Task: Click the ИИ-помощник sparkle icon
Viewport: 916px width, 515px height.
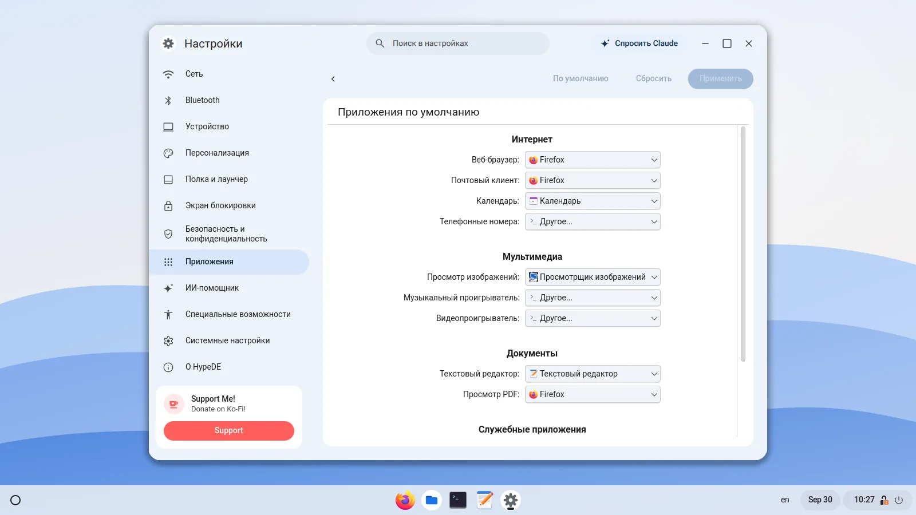Action: [168, 288]
